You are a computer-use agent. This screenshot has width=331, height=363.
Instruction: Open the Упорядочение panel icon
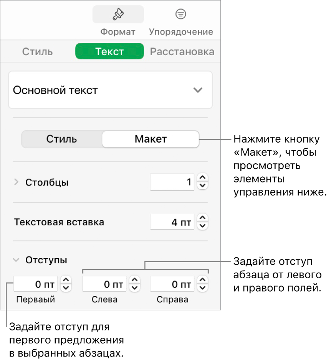click(181, 15)
